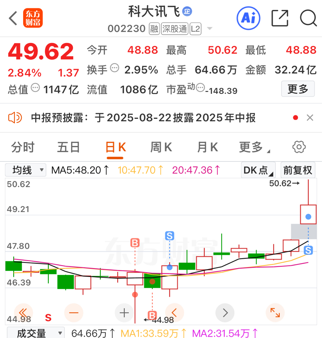Tap the blue S sell marker above candles

tap(169, 236)
